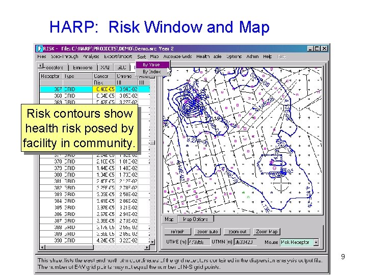Switch to the GLC tab

point(122,68)
